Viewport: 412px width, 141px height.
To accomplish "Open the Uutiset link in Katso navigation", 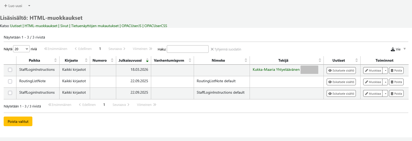I will (16, 26).
